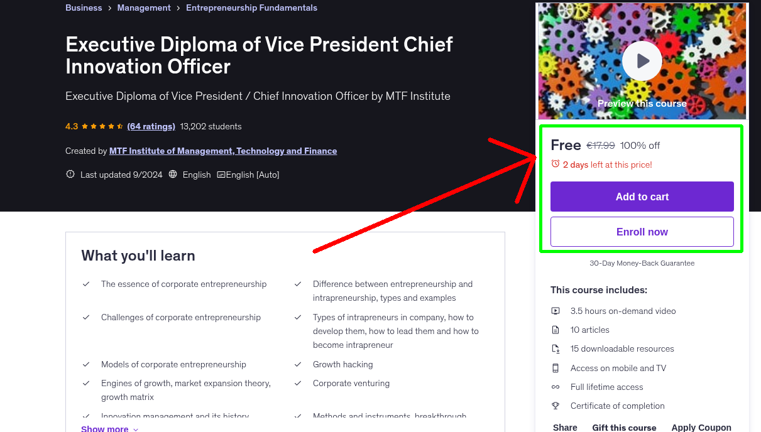Click the infinity lifetime access icon
The height and width of the screenshot is (432, 761).
coord(556,386)
